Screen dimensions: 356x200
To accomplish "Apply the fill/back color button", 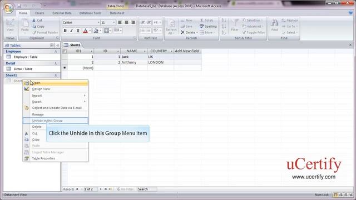I will coord(96,31).
